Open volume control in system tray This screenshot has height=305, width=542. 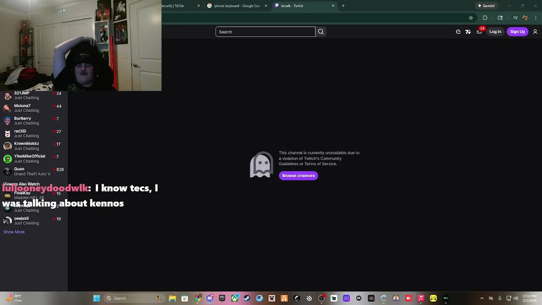(x=516, y=298)
